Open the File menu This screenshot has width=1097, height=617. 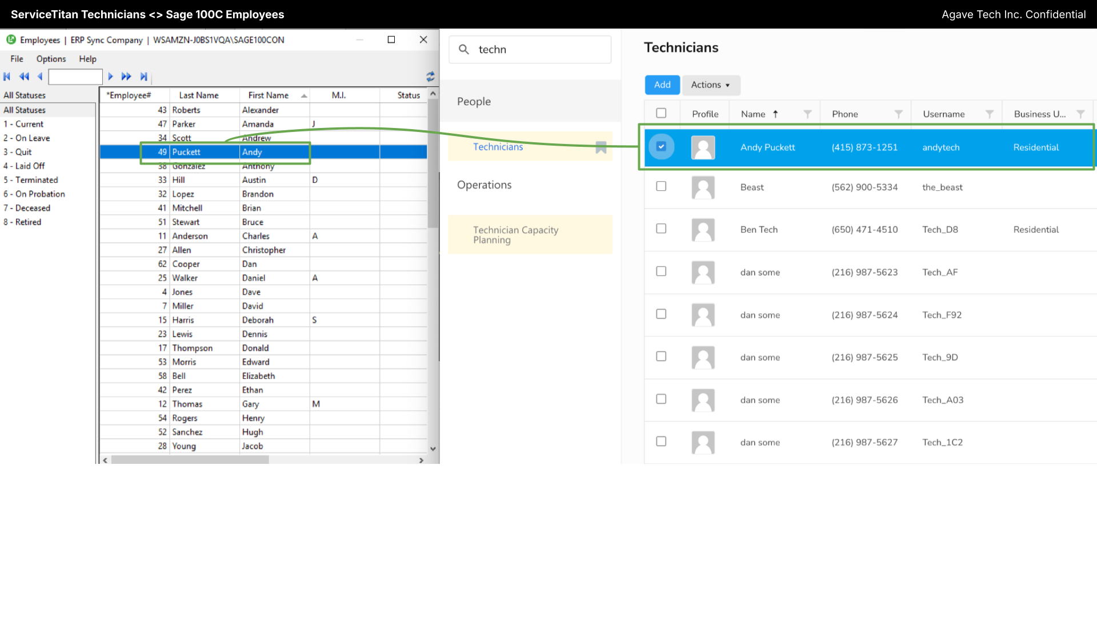[17, 59]
